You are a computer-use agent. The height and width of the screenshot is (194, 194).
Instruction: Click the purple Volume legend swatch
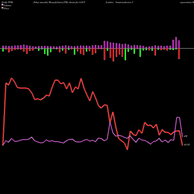[2, 5]
